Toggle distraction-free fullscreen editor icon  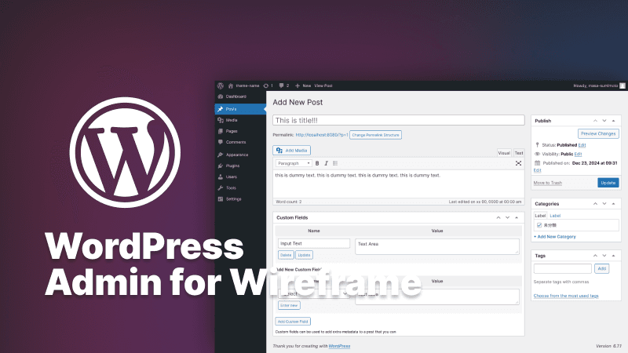pyautogui.click(x=518, y=163)
